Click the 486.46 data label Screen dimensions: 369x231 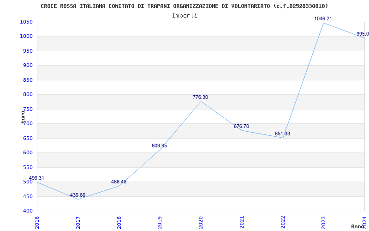pyautogui.click(x=119, y=182)
